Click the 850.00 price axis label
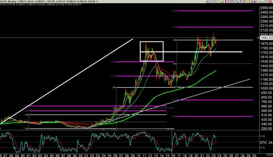 coord(266,97)
